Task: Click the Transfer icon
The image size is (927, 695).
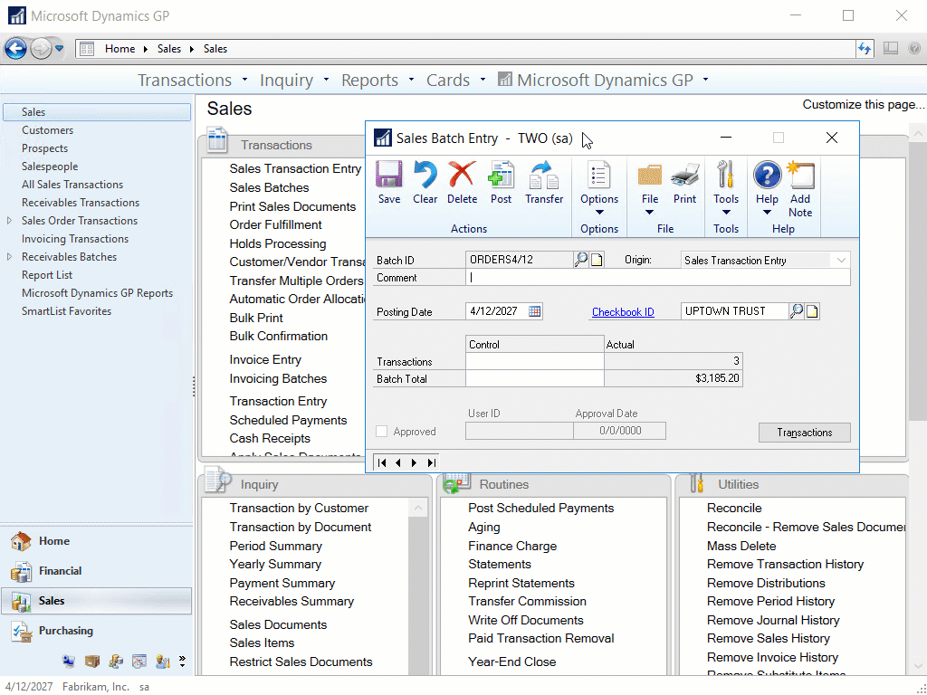Action: coord(544,176)
